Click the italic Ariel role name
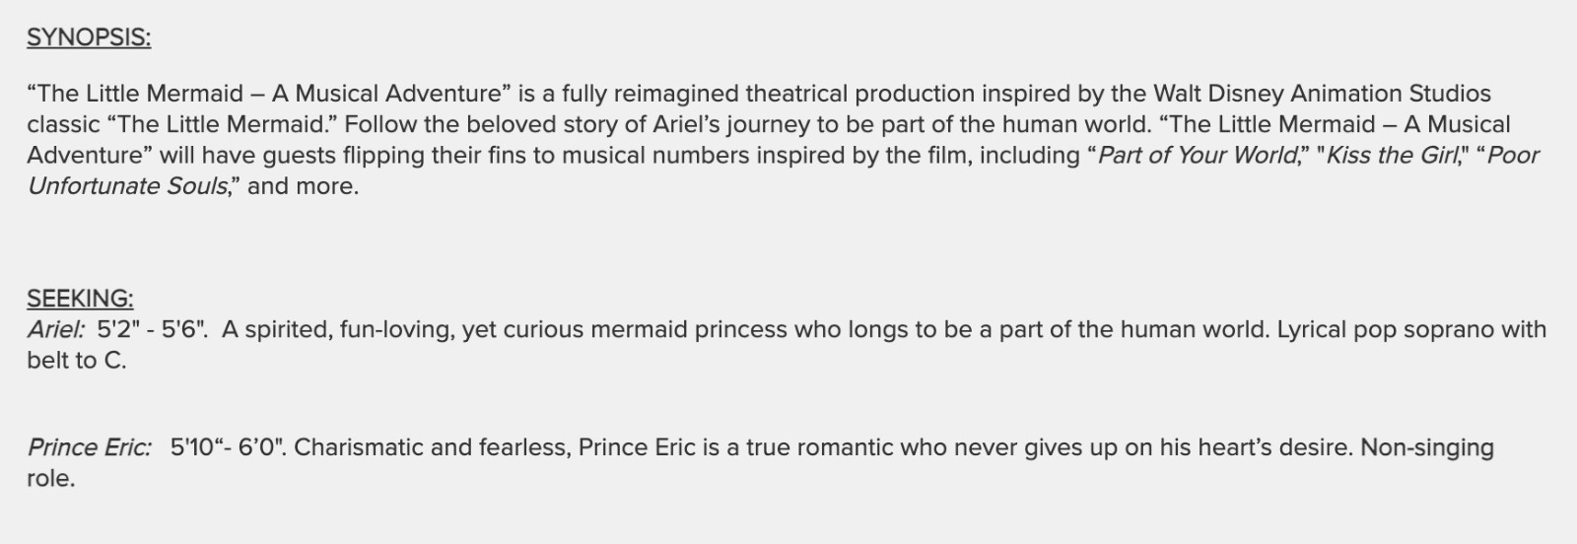1577x544 pixels. [56, 329]
